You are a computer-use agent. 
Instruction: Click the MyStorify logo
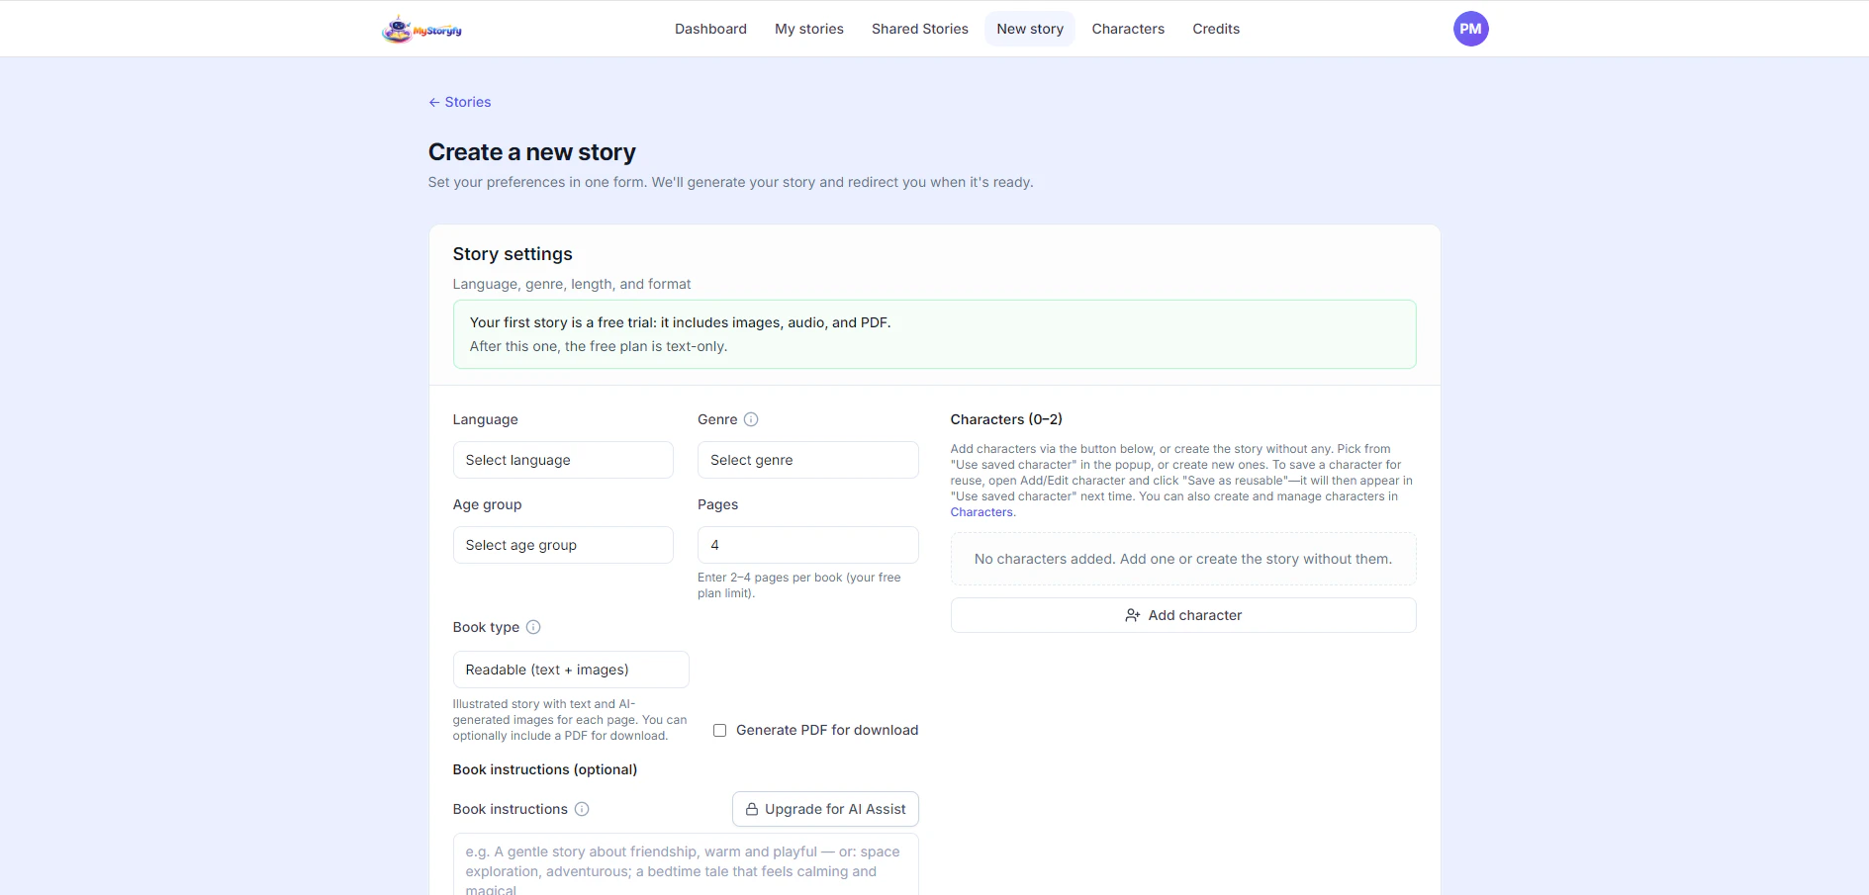click(421, 30)
